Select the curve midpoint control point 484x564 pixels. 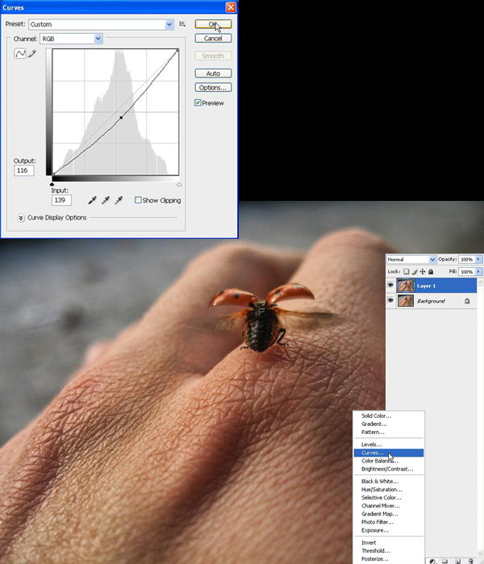coord(121,117)
